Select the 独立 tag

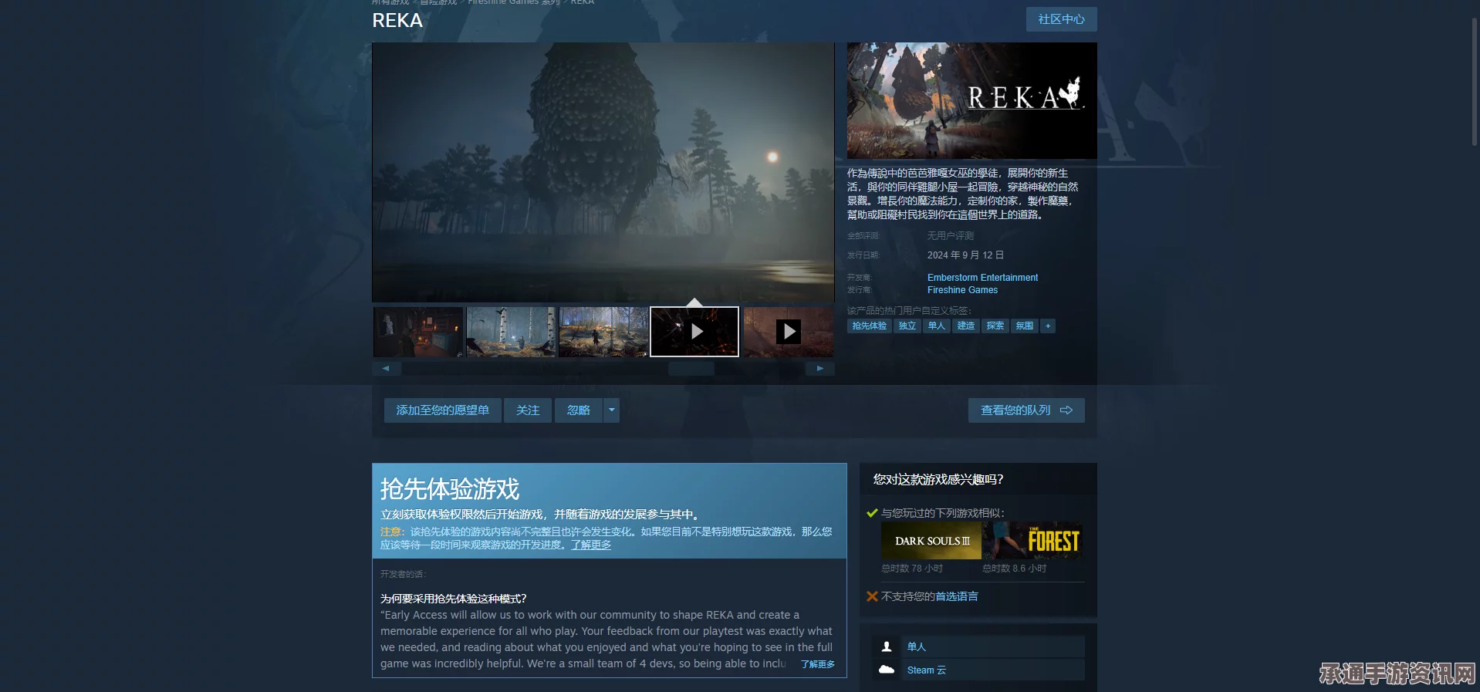point(907,326)
